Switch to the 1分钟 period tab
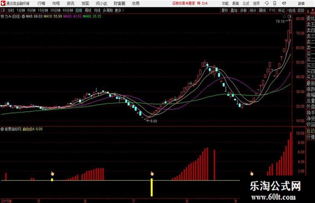 pos(21,10)
